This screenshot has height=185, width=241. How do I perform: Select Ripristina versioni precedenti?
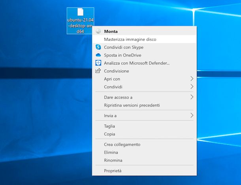click(144, 105)
